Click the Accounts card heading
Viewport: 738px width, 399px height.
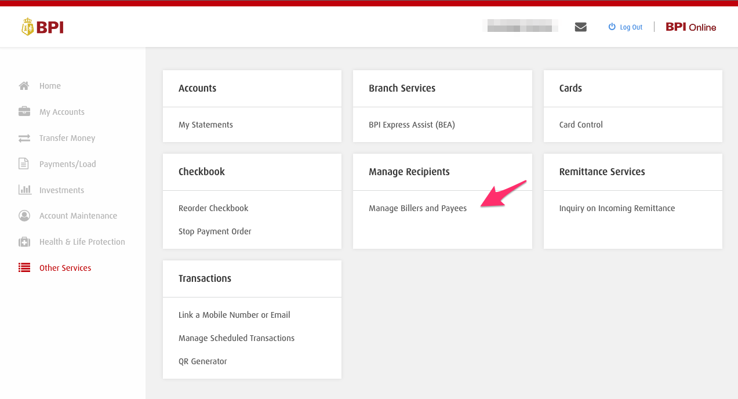click(197, 88)
